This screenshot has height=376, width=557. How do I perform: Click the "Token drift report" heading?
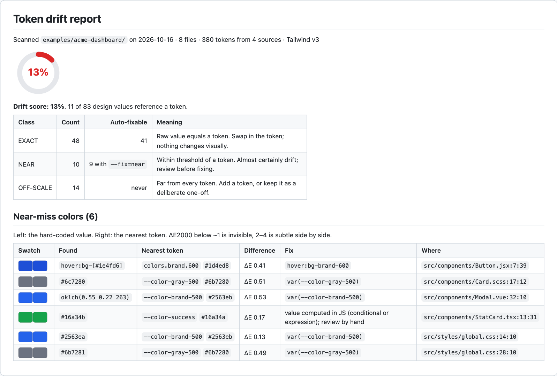point(57,19)
